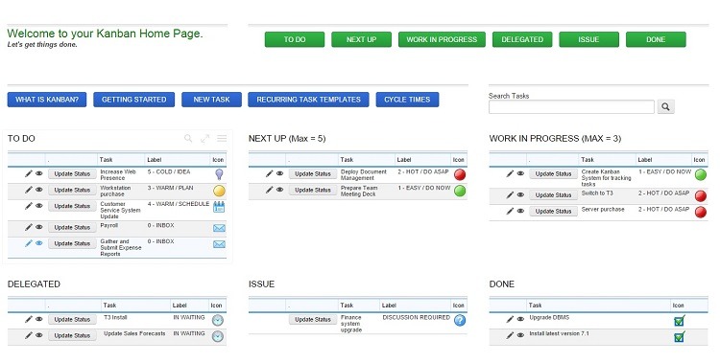Click the envelope icon in the Payroll row
Image resolution: width=720 pixels, height=363 pixels.
point(219,228)
